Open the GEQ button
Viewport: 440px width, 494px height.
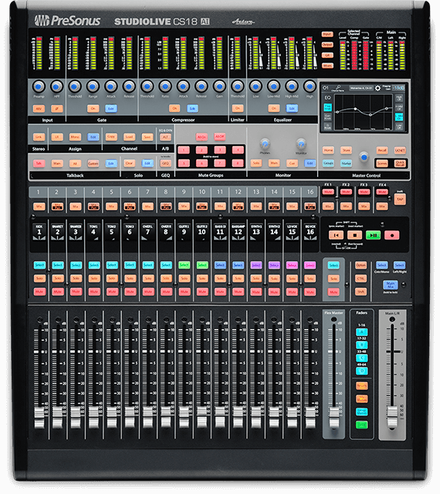(165, 163)
